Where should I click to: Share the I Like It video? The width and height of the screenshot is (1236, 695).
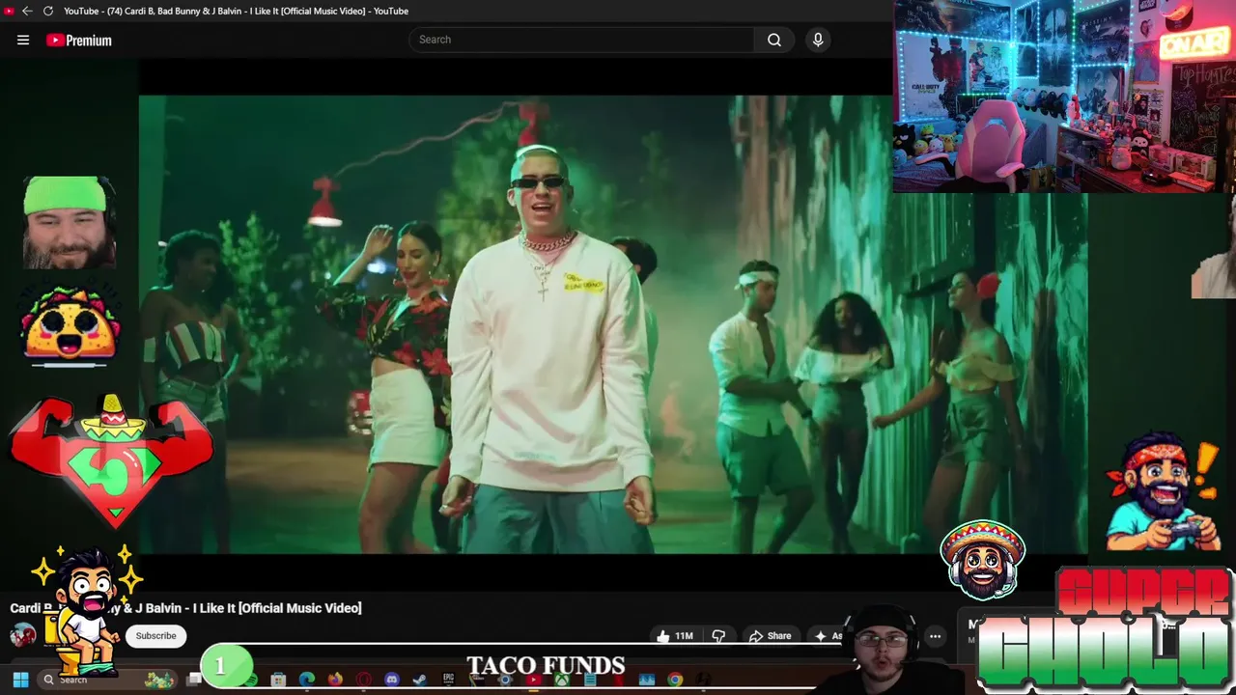pos(771,636)
